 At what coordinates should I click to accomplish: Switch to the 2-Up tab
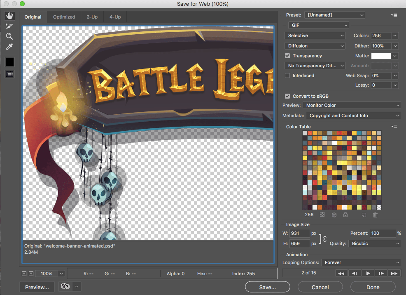tap(92, 17)
